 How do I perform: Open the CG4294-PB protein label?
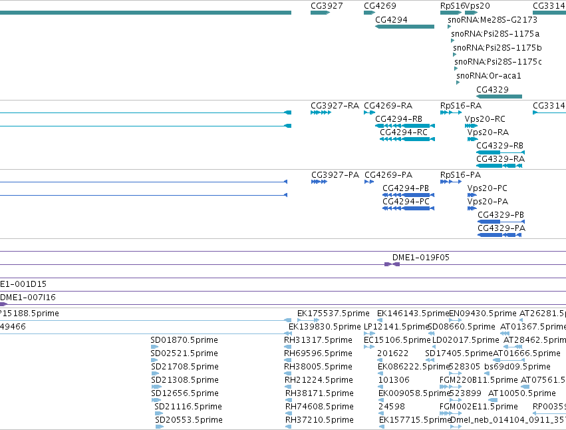point(406,188)
